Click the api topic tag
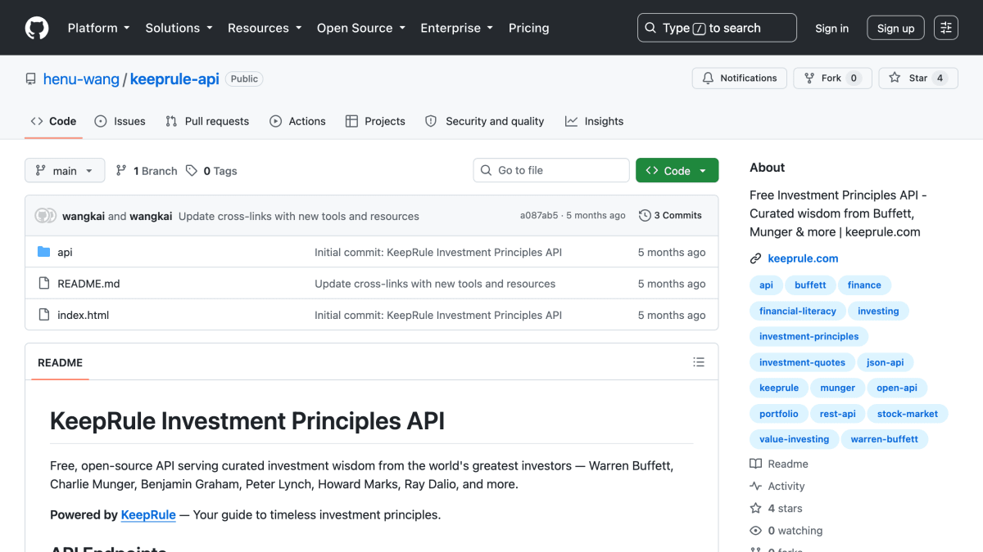 tap(766, 285)
